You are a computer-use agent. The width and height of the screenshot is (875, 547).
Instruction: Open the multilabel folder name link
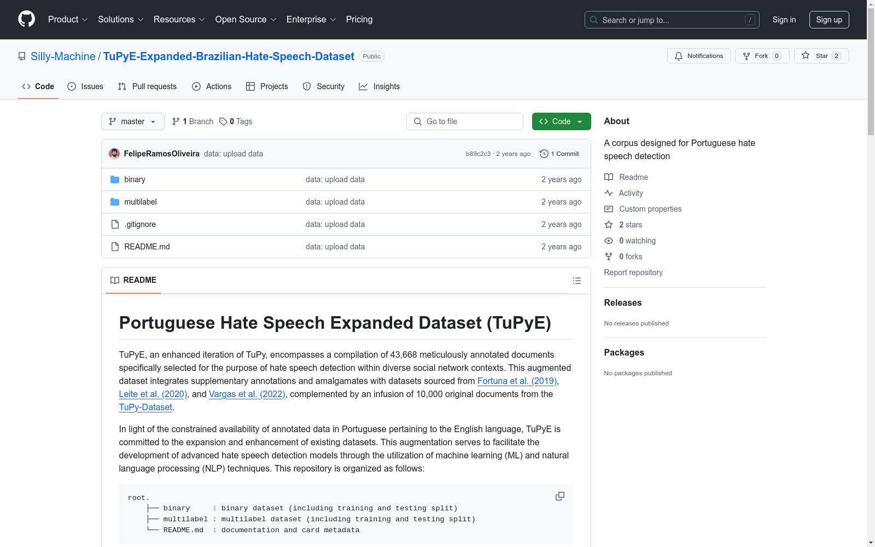(141, 202)
